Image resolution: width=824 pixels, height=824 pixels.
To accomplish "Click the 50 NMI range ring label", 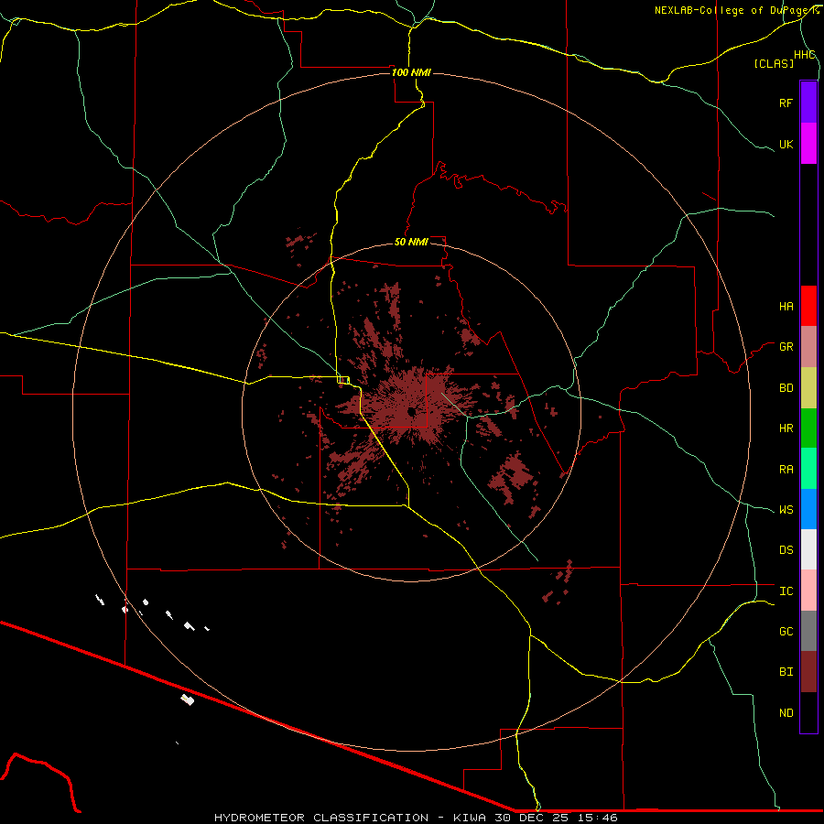I will [x=411, y=242].
